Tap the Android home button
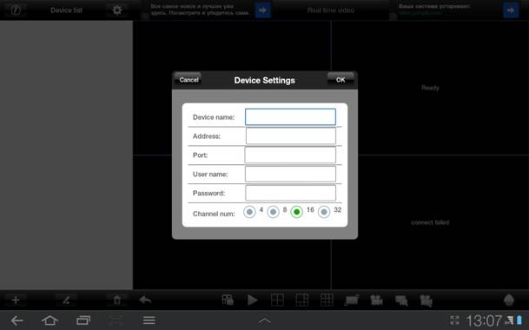Screen dimensions: 529x330 pyautogui.click(x=50, y=320)
